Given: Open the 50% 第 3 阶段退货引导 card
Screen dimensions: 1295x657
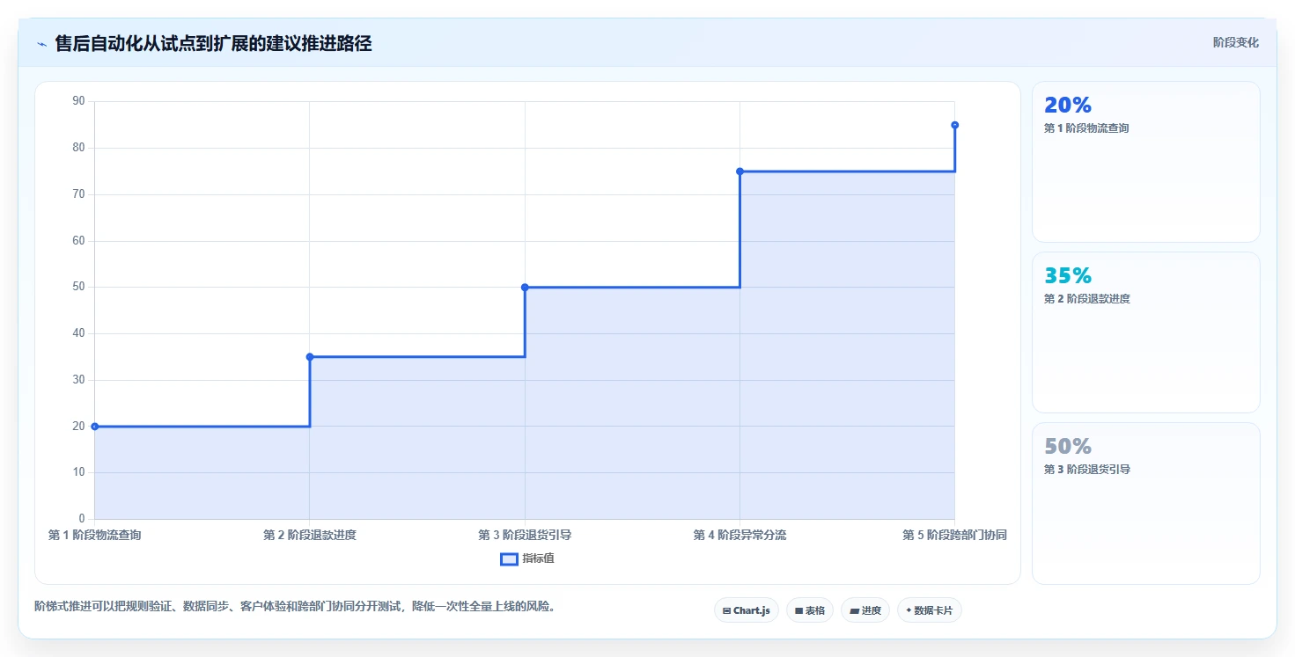Looking at the screenshot, I should pos(1145,503).
